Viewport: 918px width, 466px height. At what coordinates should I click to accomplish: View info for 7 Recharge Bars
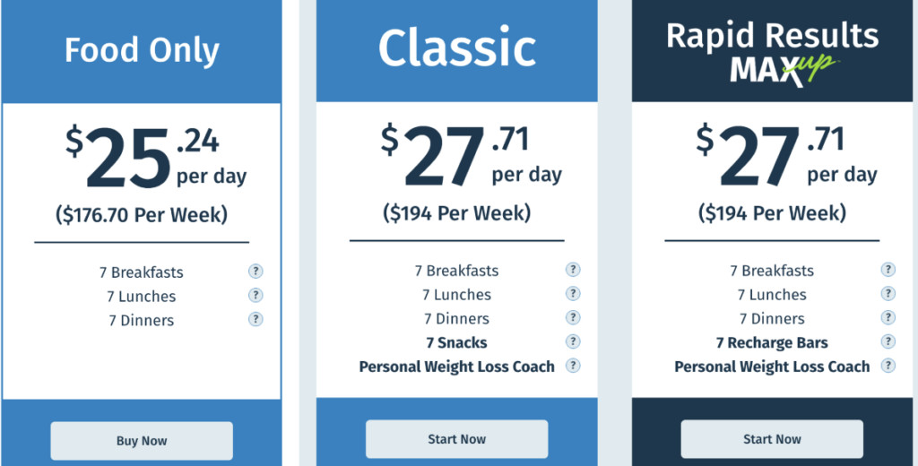click(x=888, y=341)
